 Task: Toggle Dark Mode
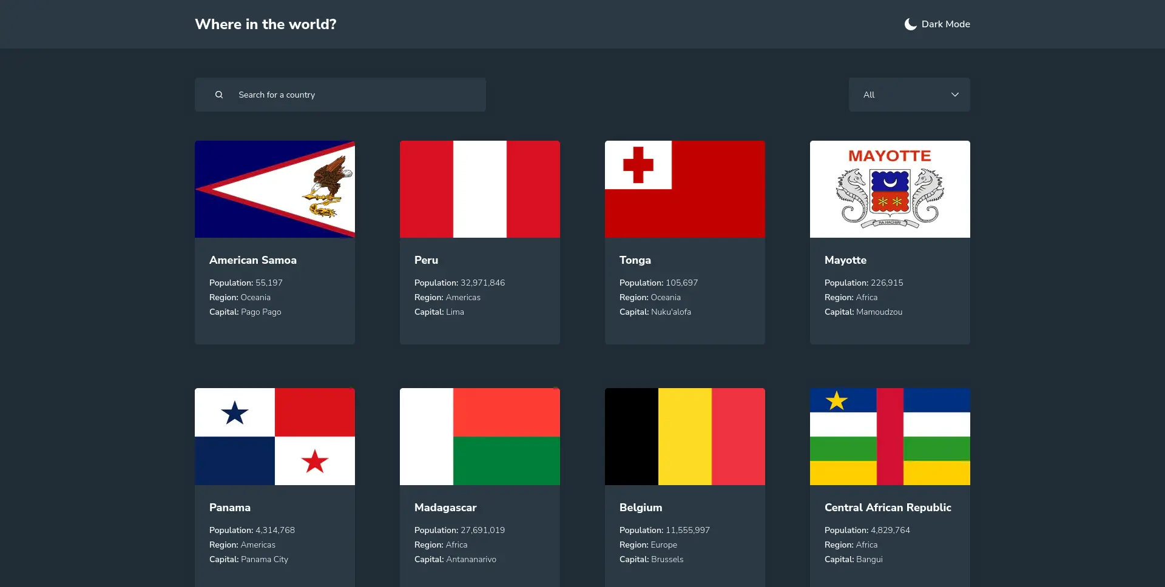point(936,24)
